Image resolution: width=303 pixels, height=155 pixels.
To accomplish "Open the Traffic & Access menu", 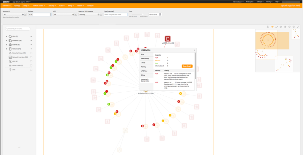I will pos(39,6).
